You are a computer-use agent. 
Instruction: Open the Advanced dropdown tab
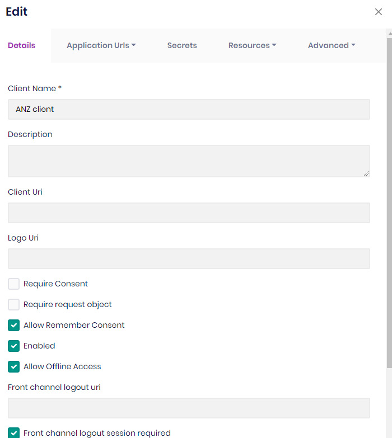tap(332, 45)
